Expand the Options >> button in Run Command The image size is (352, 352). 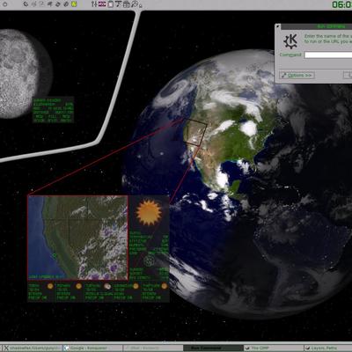pos(297,76)
